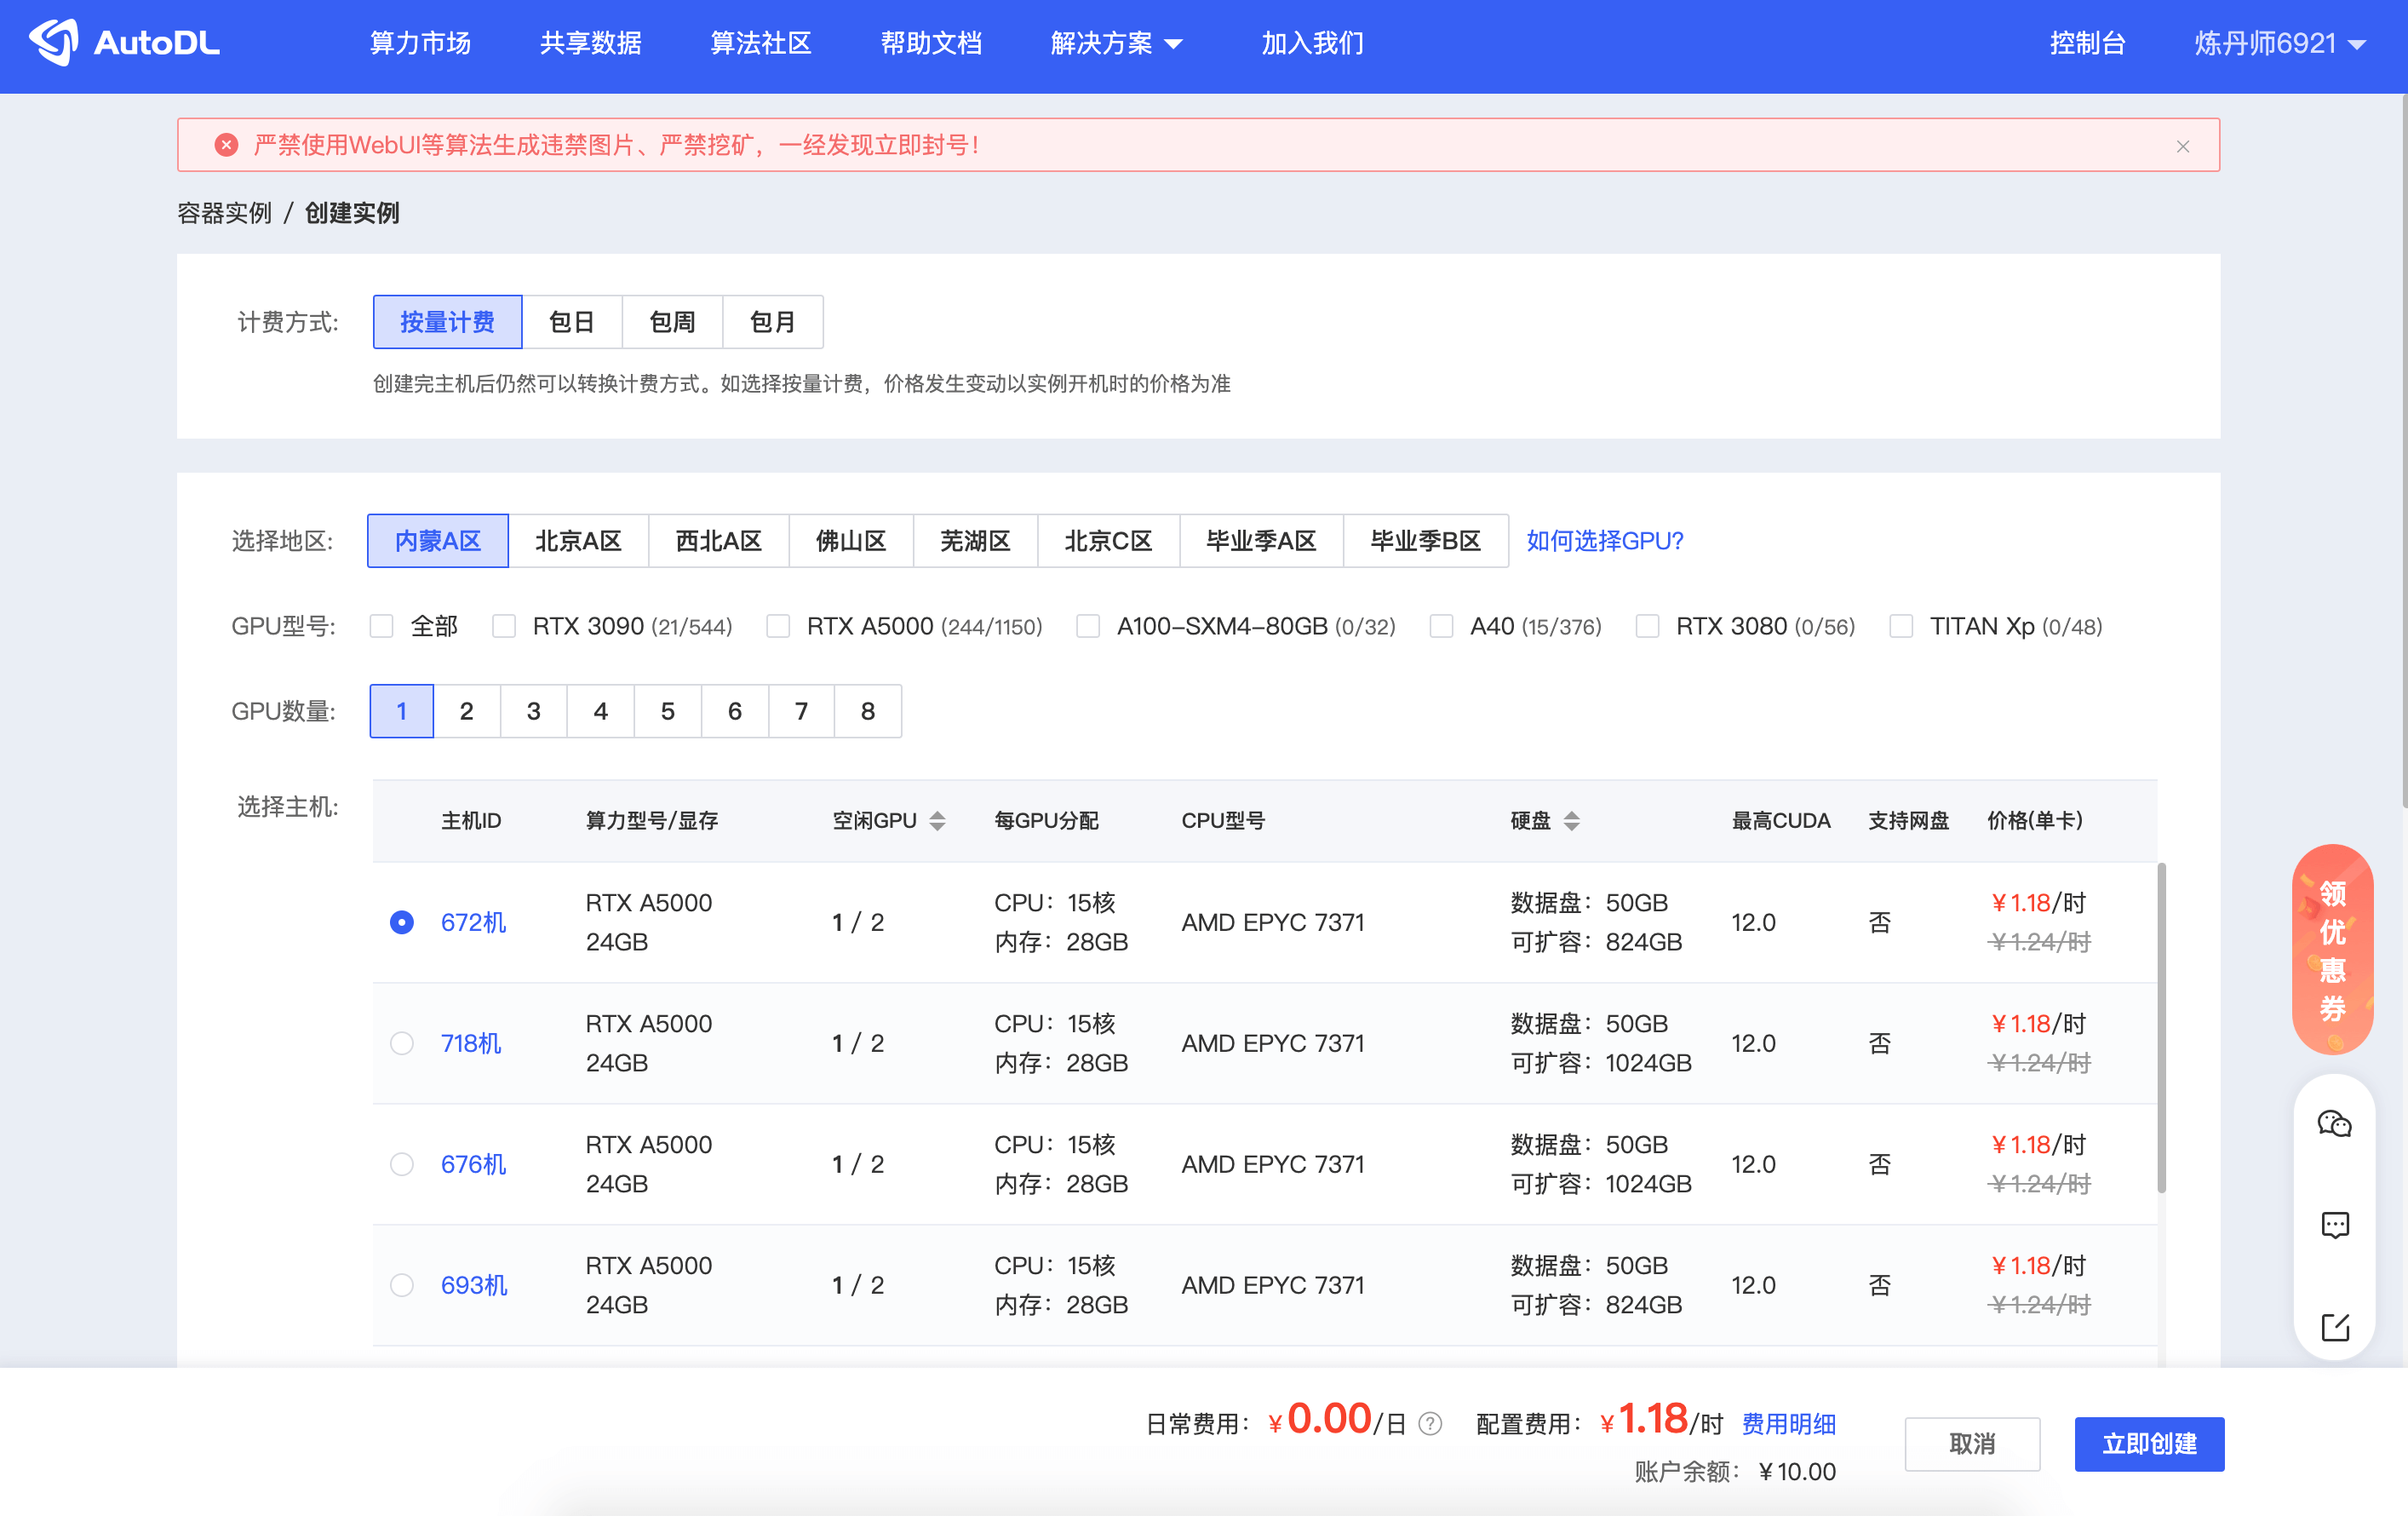The width and height of the screenshot is (2408, 1516).
Task: Check the A40 checkbox
Action: 1441,626
